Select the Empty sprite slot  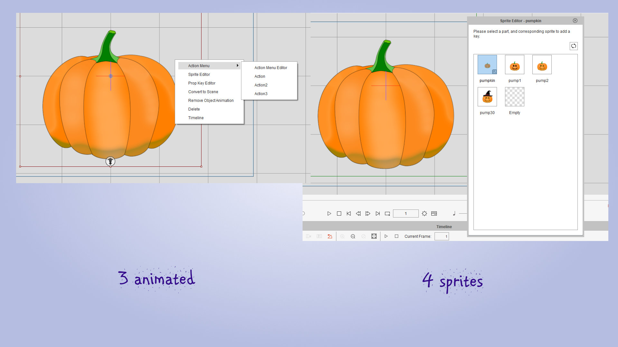tap(515, 97)
